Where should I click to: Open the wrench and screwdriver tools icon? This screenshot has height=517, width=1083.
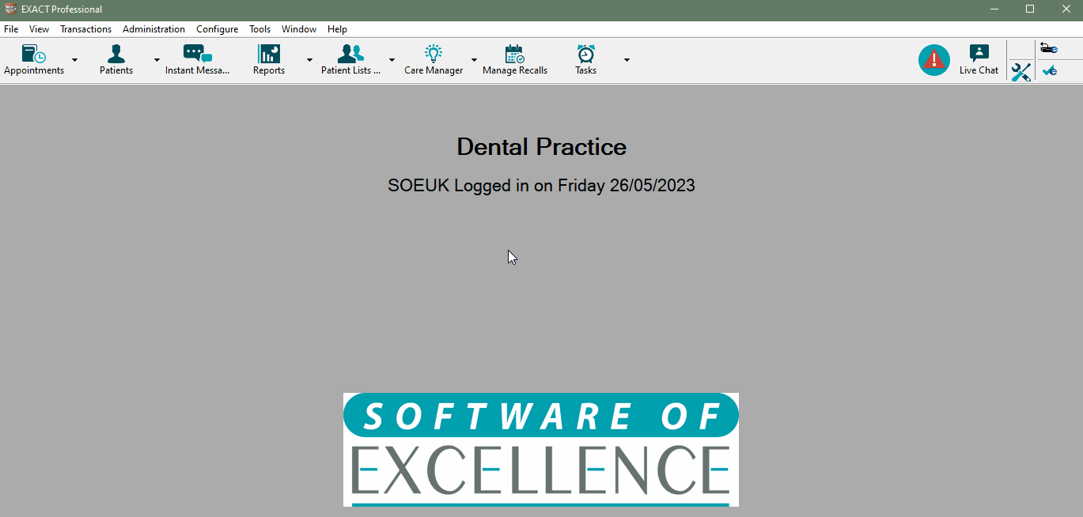[1021, 72]
